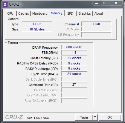Viewport: 125px width, 123px height.
Task: Click the Memory tab
Action: (x=57, y=13)
